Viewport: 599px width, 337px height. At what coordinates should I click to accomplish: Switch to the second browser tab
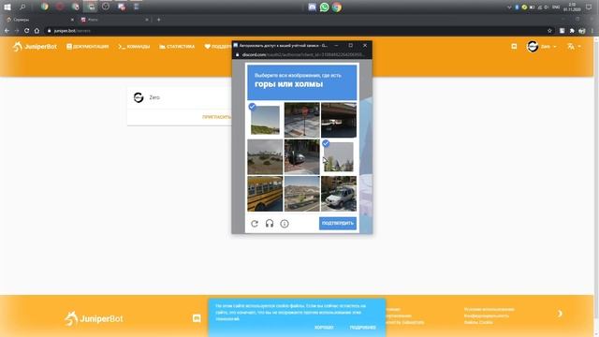click(x=114, y=20)
